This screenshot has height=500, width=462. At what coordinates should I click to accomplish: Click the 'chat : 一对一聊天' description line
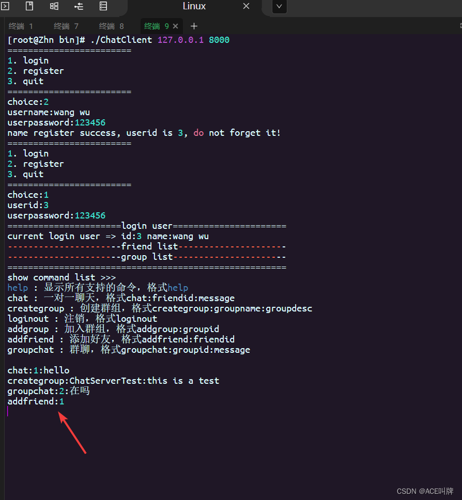coord(121,298)
